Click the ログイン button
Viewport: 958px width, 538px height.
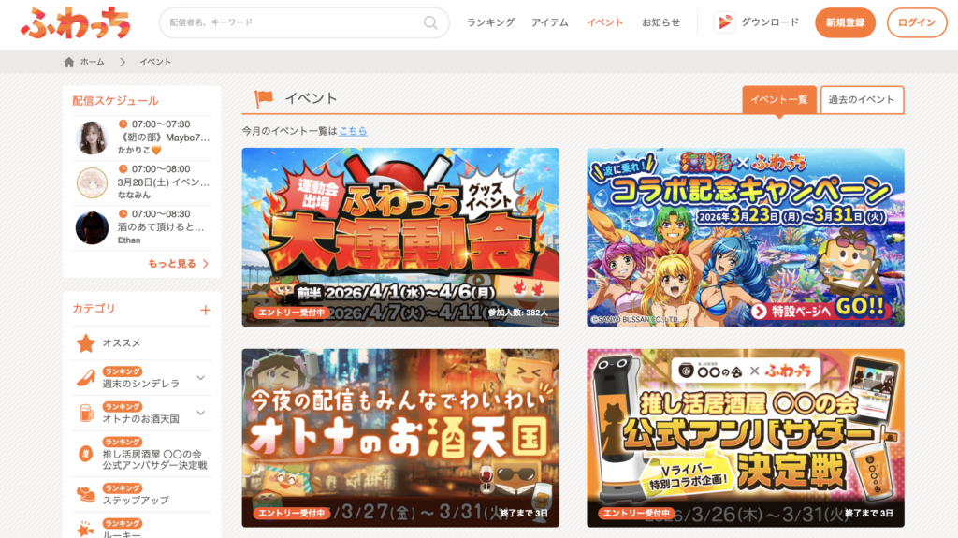[916, 22]
